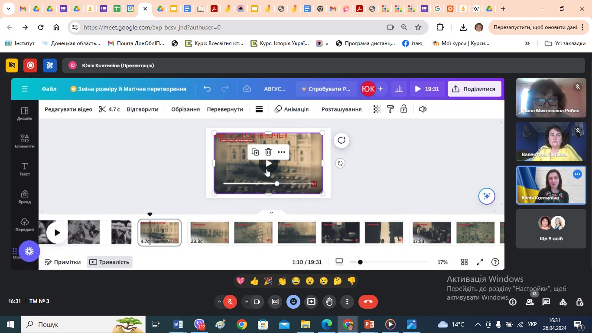Undo the last Canva action

207,89
